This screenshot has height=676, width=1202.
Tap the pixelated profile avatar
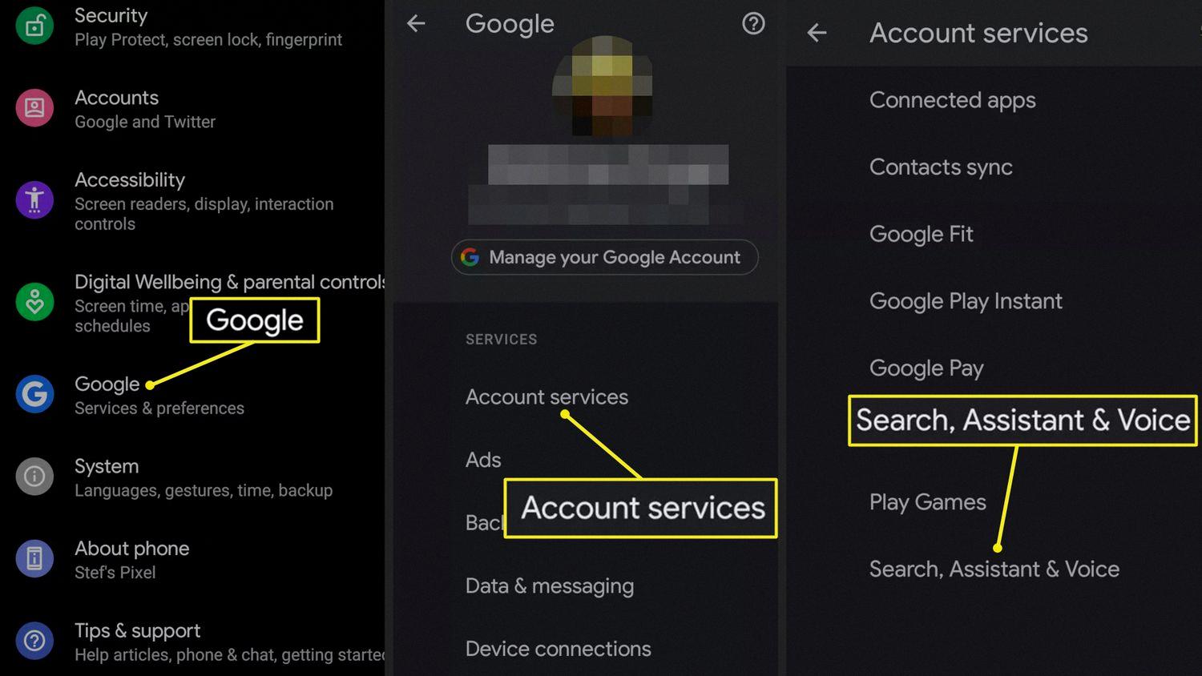tap(603, 85)
